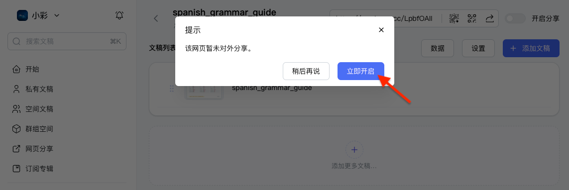569x190 pixels.
Task: Click the mini-program code icon
Action: click(454, 18)
